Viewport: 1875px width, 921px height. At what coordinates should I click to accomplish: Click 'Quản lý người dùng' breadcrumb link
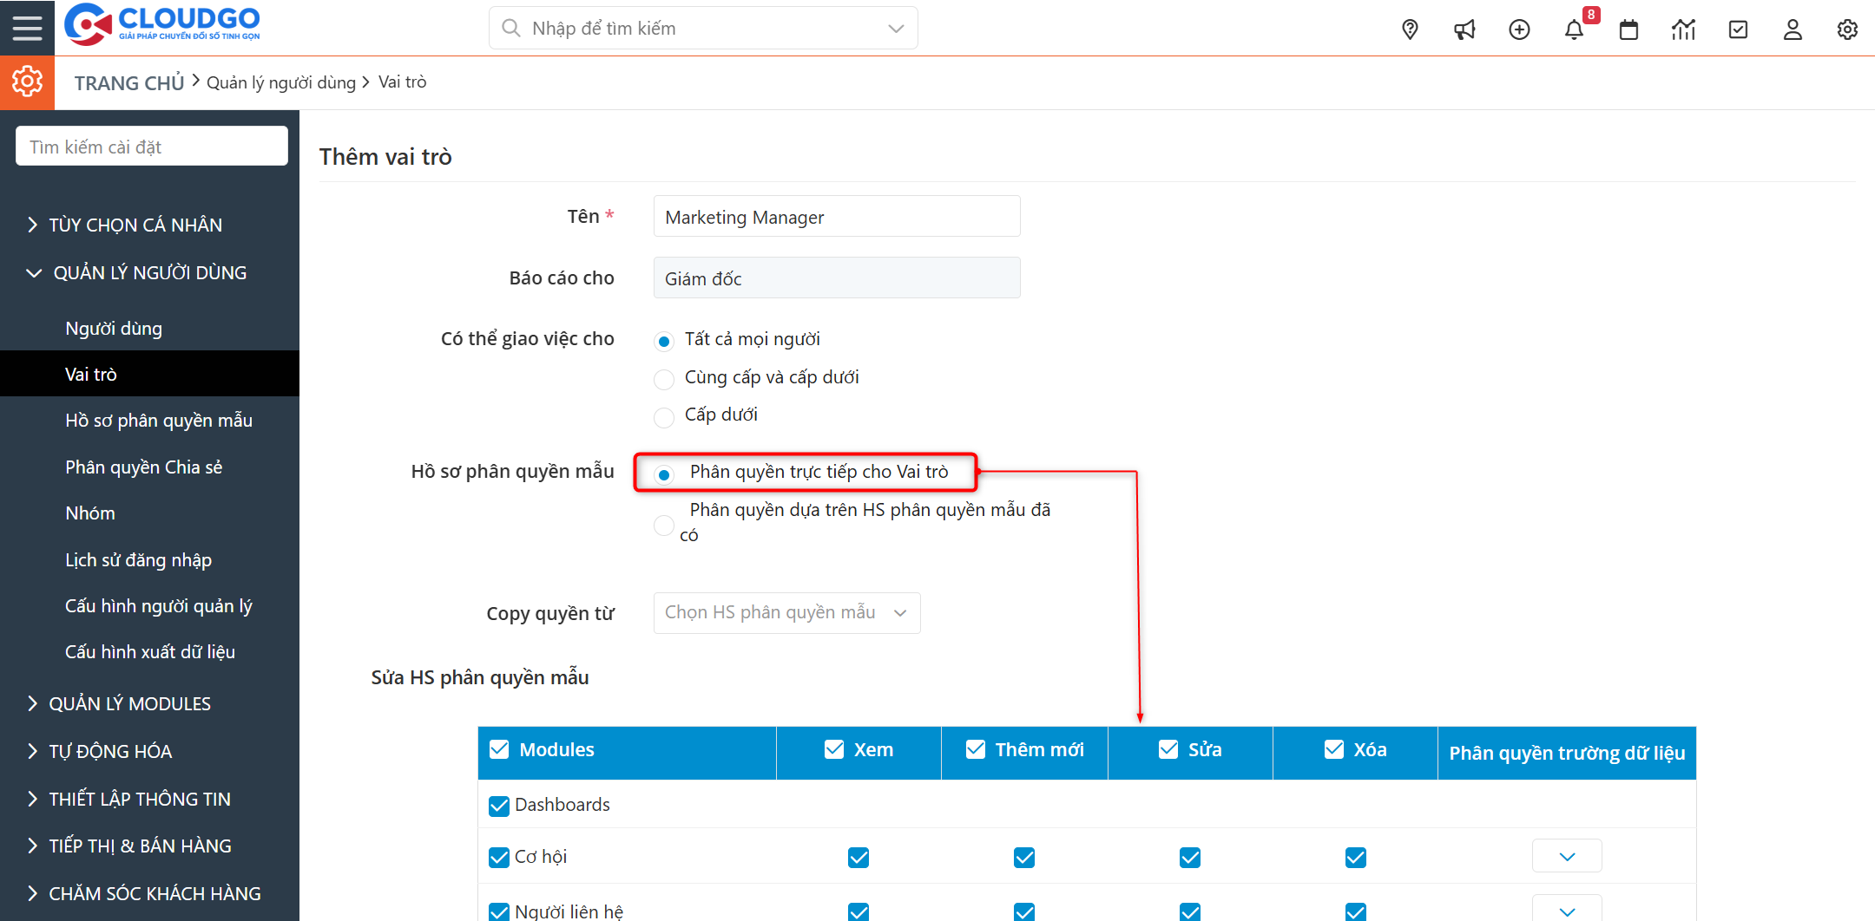tap(281, 82)
